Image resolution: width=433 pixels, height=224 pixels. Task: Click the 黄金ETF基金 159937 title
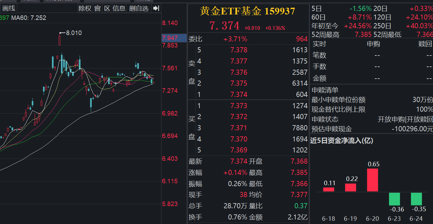247,11
